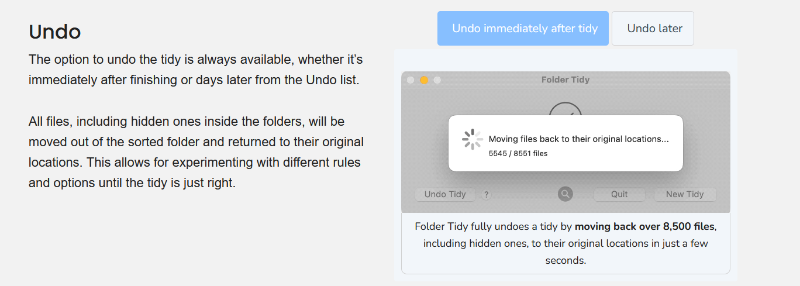Click the checkmark circle behind the dialog
This screenshot has width=800, height=286.
coord(565,109)
